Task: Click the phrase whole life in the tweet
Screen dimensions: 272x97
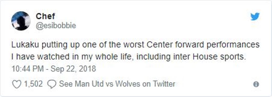Action: pos(114,57)
